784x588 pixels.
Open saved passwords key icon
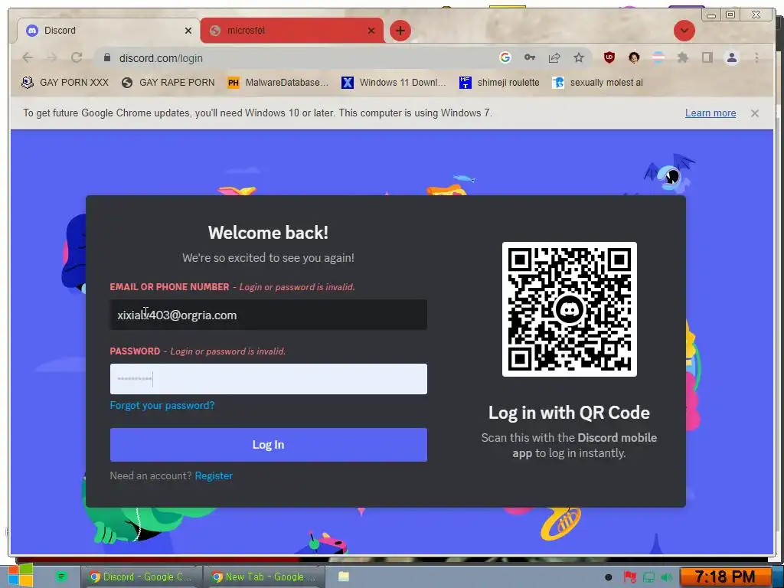tap(530, 57)
